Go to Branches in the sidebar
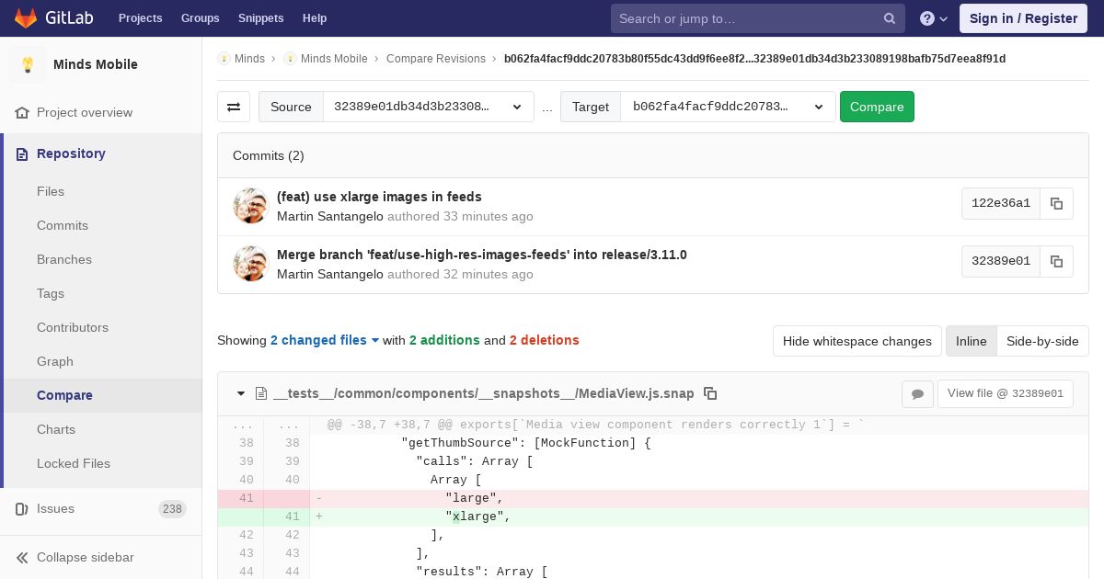Image resolution: width=1104 pixels, height=579 pixels. (x=64, y=259)
